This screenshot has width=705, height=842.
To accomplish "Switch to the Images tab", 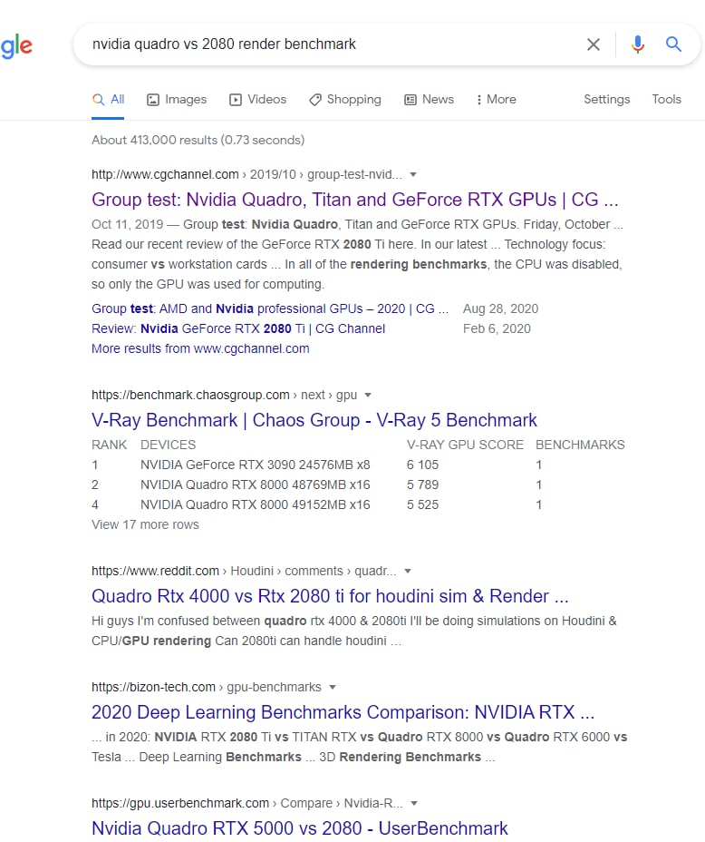I will (177, 100).
